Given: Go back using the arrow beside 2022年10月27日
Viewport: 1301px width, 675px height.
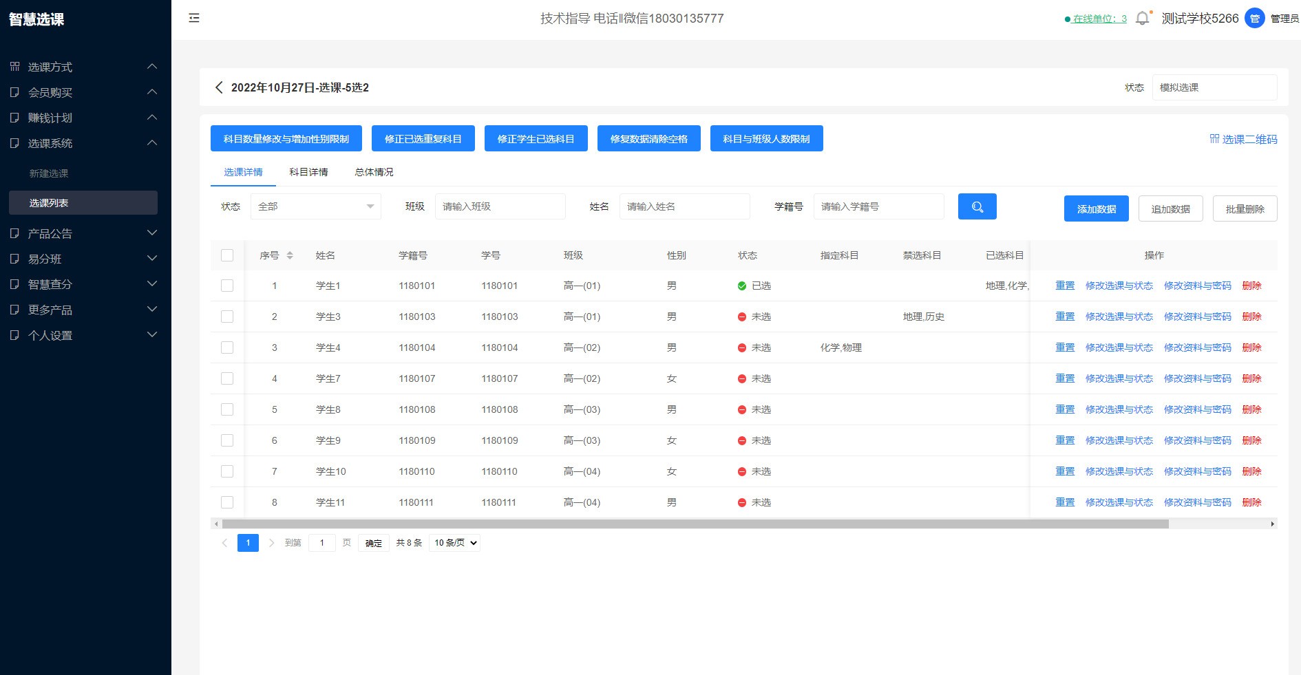Looking at the screenshot, I should (219, 87).
